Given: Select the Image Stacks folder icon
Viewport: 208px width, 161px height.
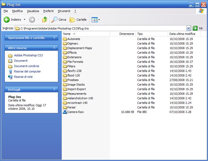Looking at the screenshot, I should tap(65, 85).
